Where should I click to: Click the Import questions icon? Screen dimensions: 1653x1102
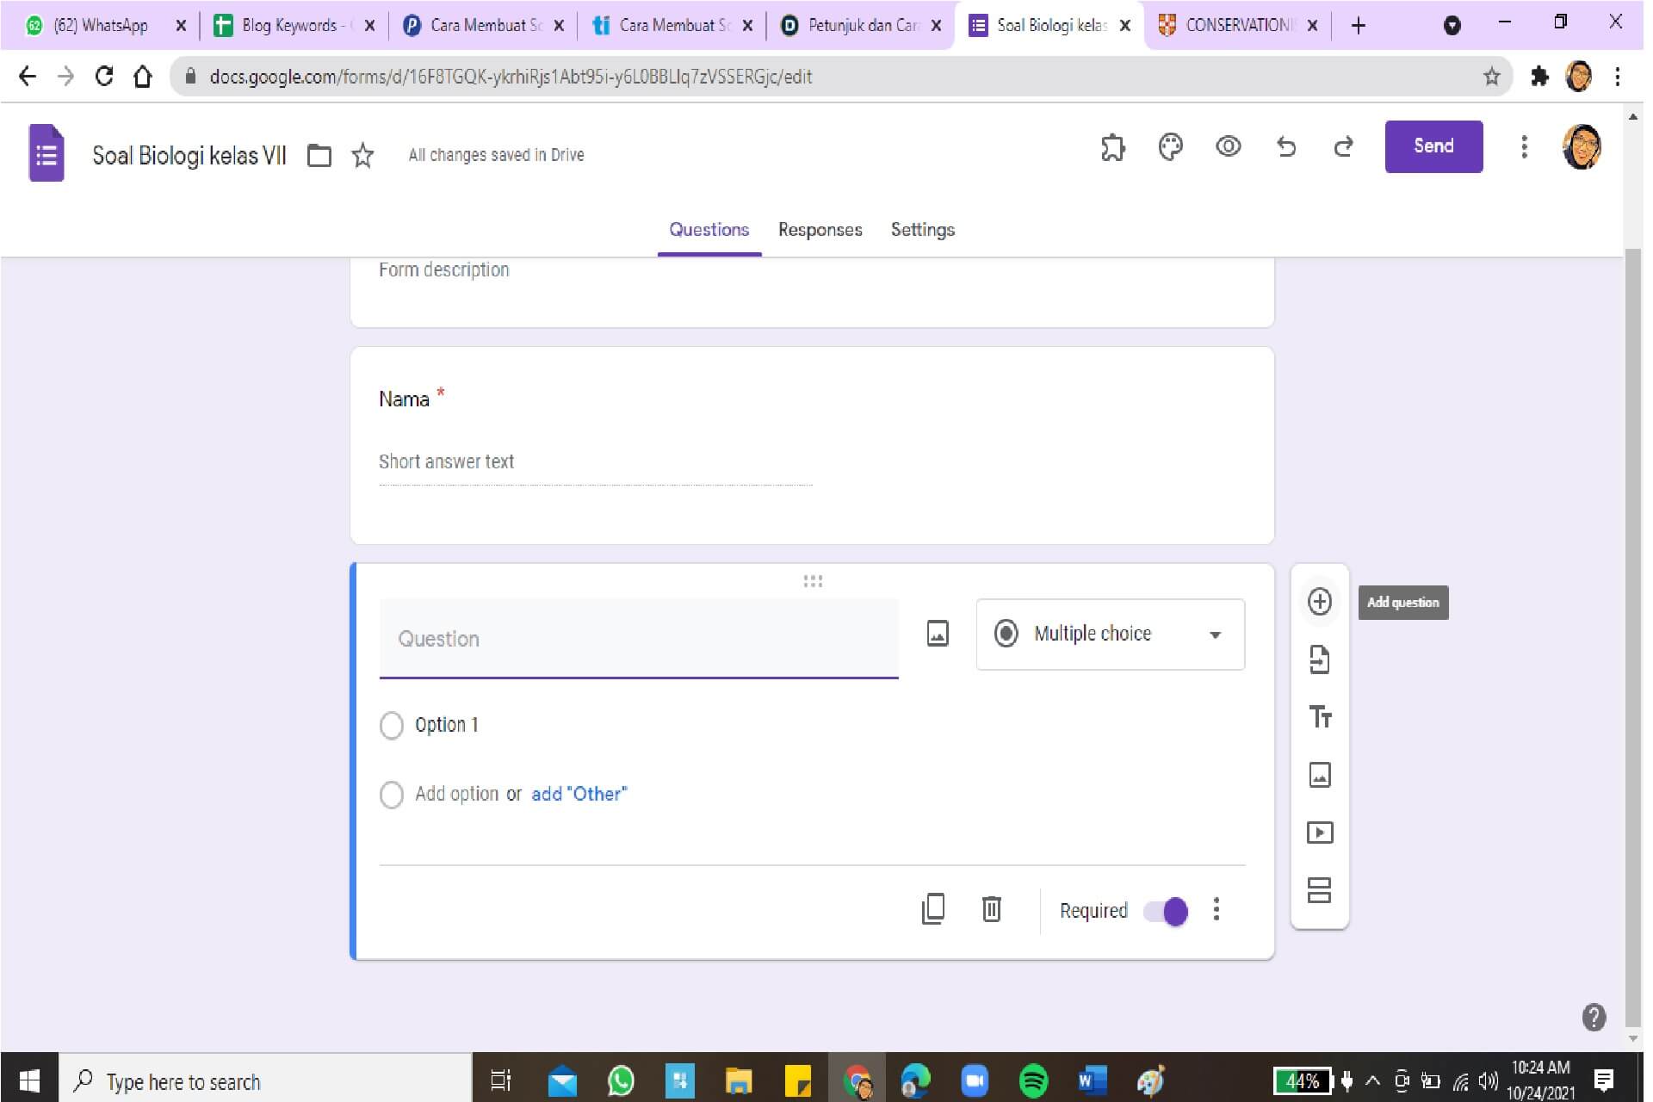(x=1319, y=659)
